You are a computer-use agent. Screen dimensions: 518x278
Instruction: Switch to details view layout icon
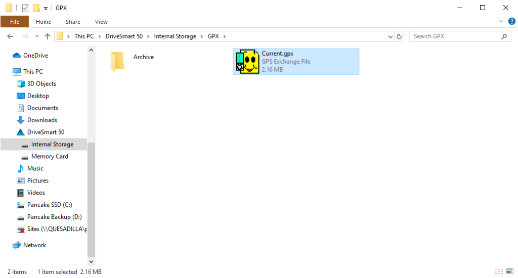(x=498, y=271)
